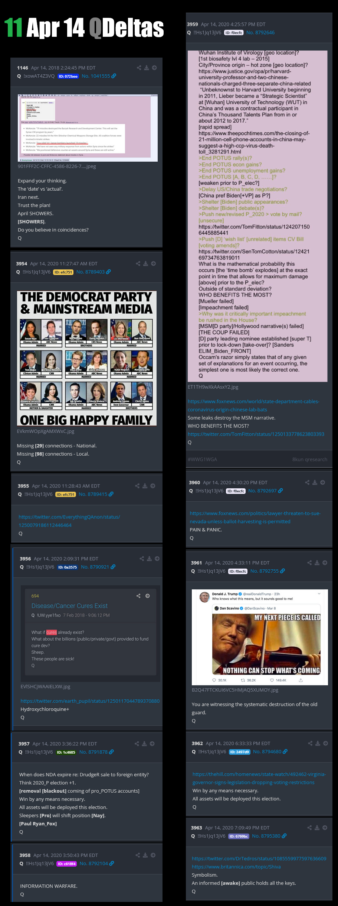The height and width of the screenshot is (906, 338).
Task: Click share icon on post 1146
Action: [139, 68]
